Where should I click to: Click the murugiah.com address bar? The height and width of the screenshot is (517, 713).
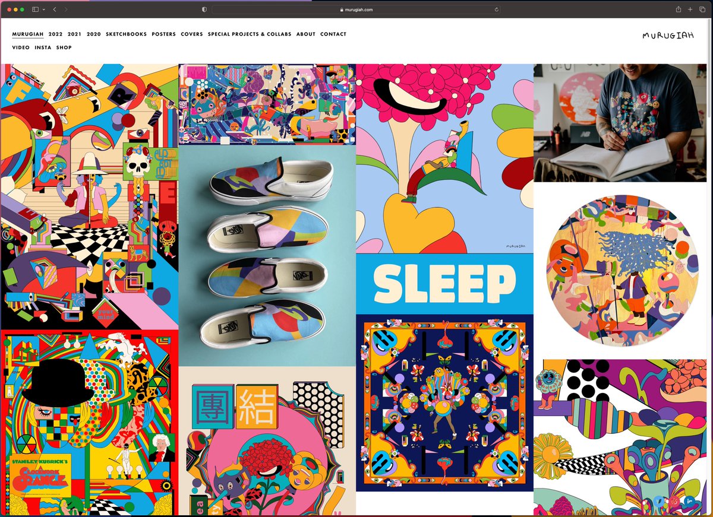pos(356,9)
